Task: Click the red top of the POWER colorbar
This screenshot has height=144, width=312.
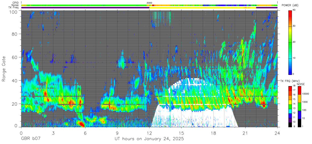Action: [x=290, y=12]
